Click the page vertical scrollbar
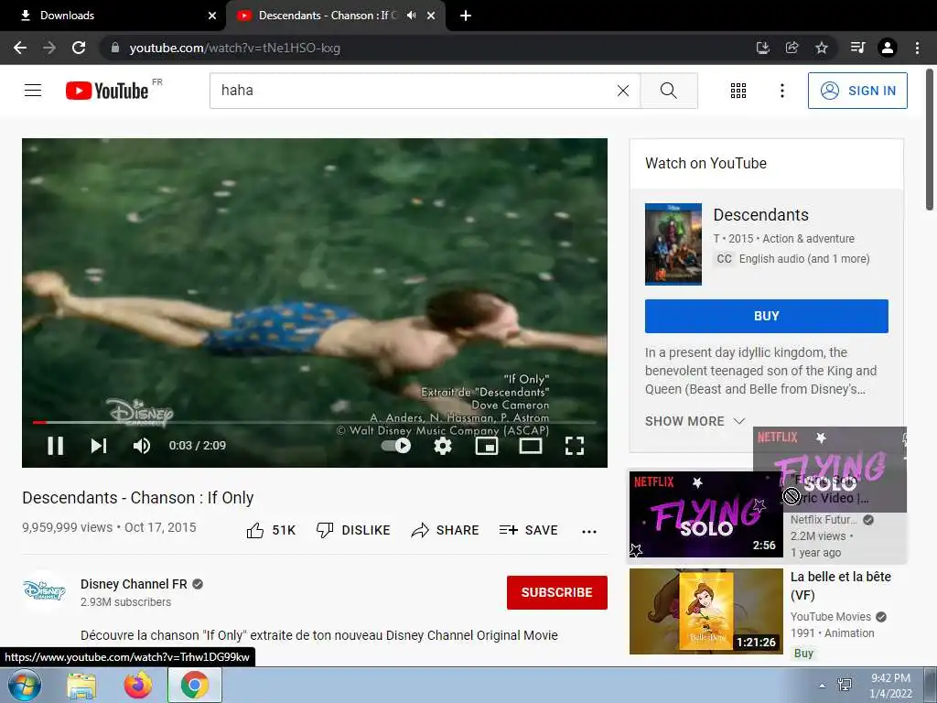937x703 pixels. coord(930,140)
